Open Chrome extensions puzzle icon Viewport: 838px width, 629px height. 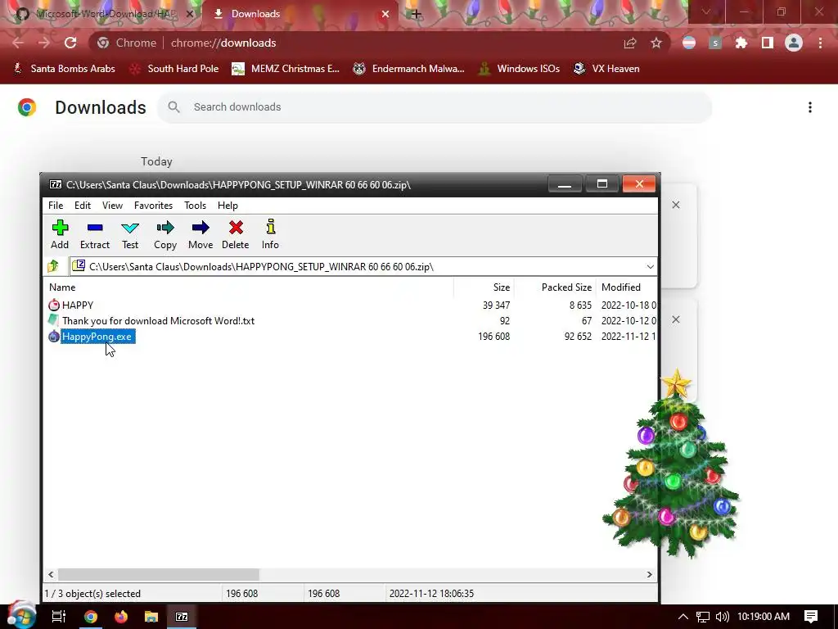click(741, 43)
